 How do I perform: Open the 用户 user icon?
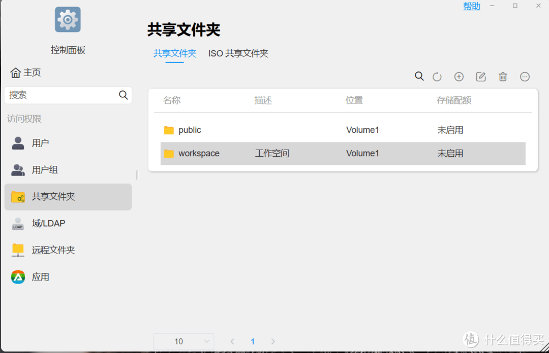pyautogui.click(x=18, y=143)
